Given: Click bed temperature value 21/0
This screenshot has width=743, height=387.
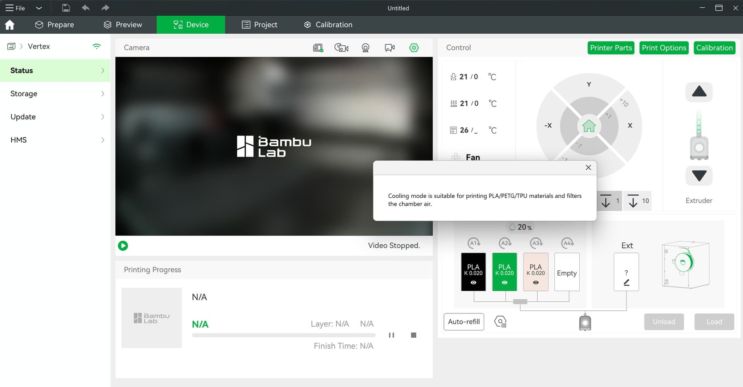Looking at the screenshot, I should (x=469, y=103).
